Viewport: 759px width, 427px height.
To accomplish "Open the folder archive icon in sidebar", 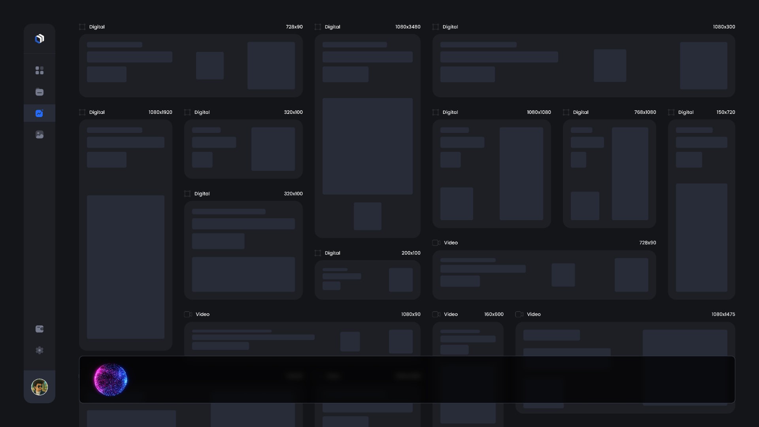I will [40, 92].
